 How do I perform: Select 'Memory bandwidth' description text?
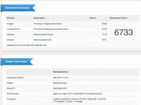(x=42, y=40)
